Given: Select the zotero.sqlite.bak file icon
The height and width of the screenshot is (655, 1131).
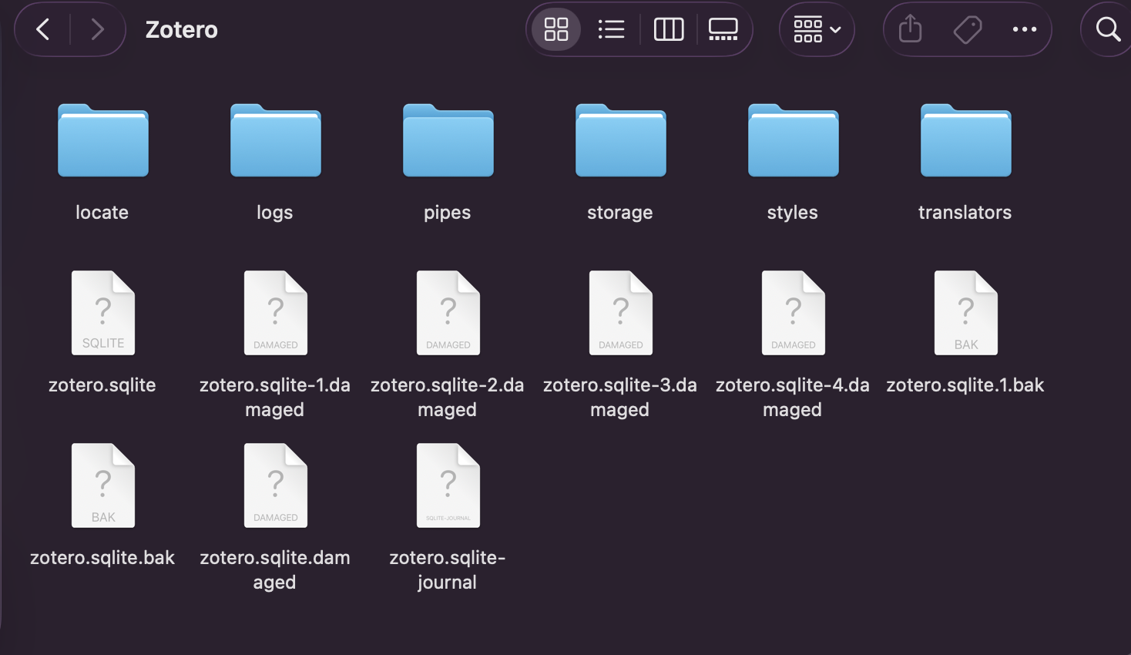Looking at the screenshot, I should 103,485.
